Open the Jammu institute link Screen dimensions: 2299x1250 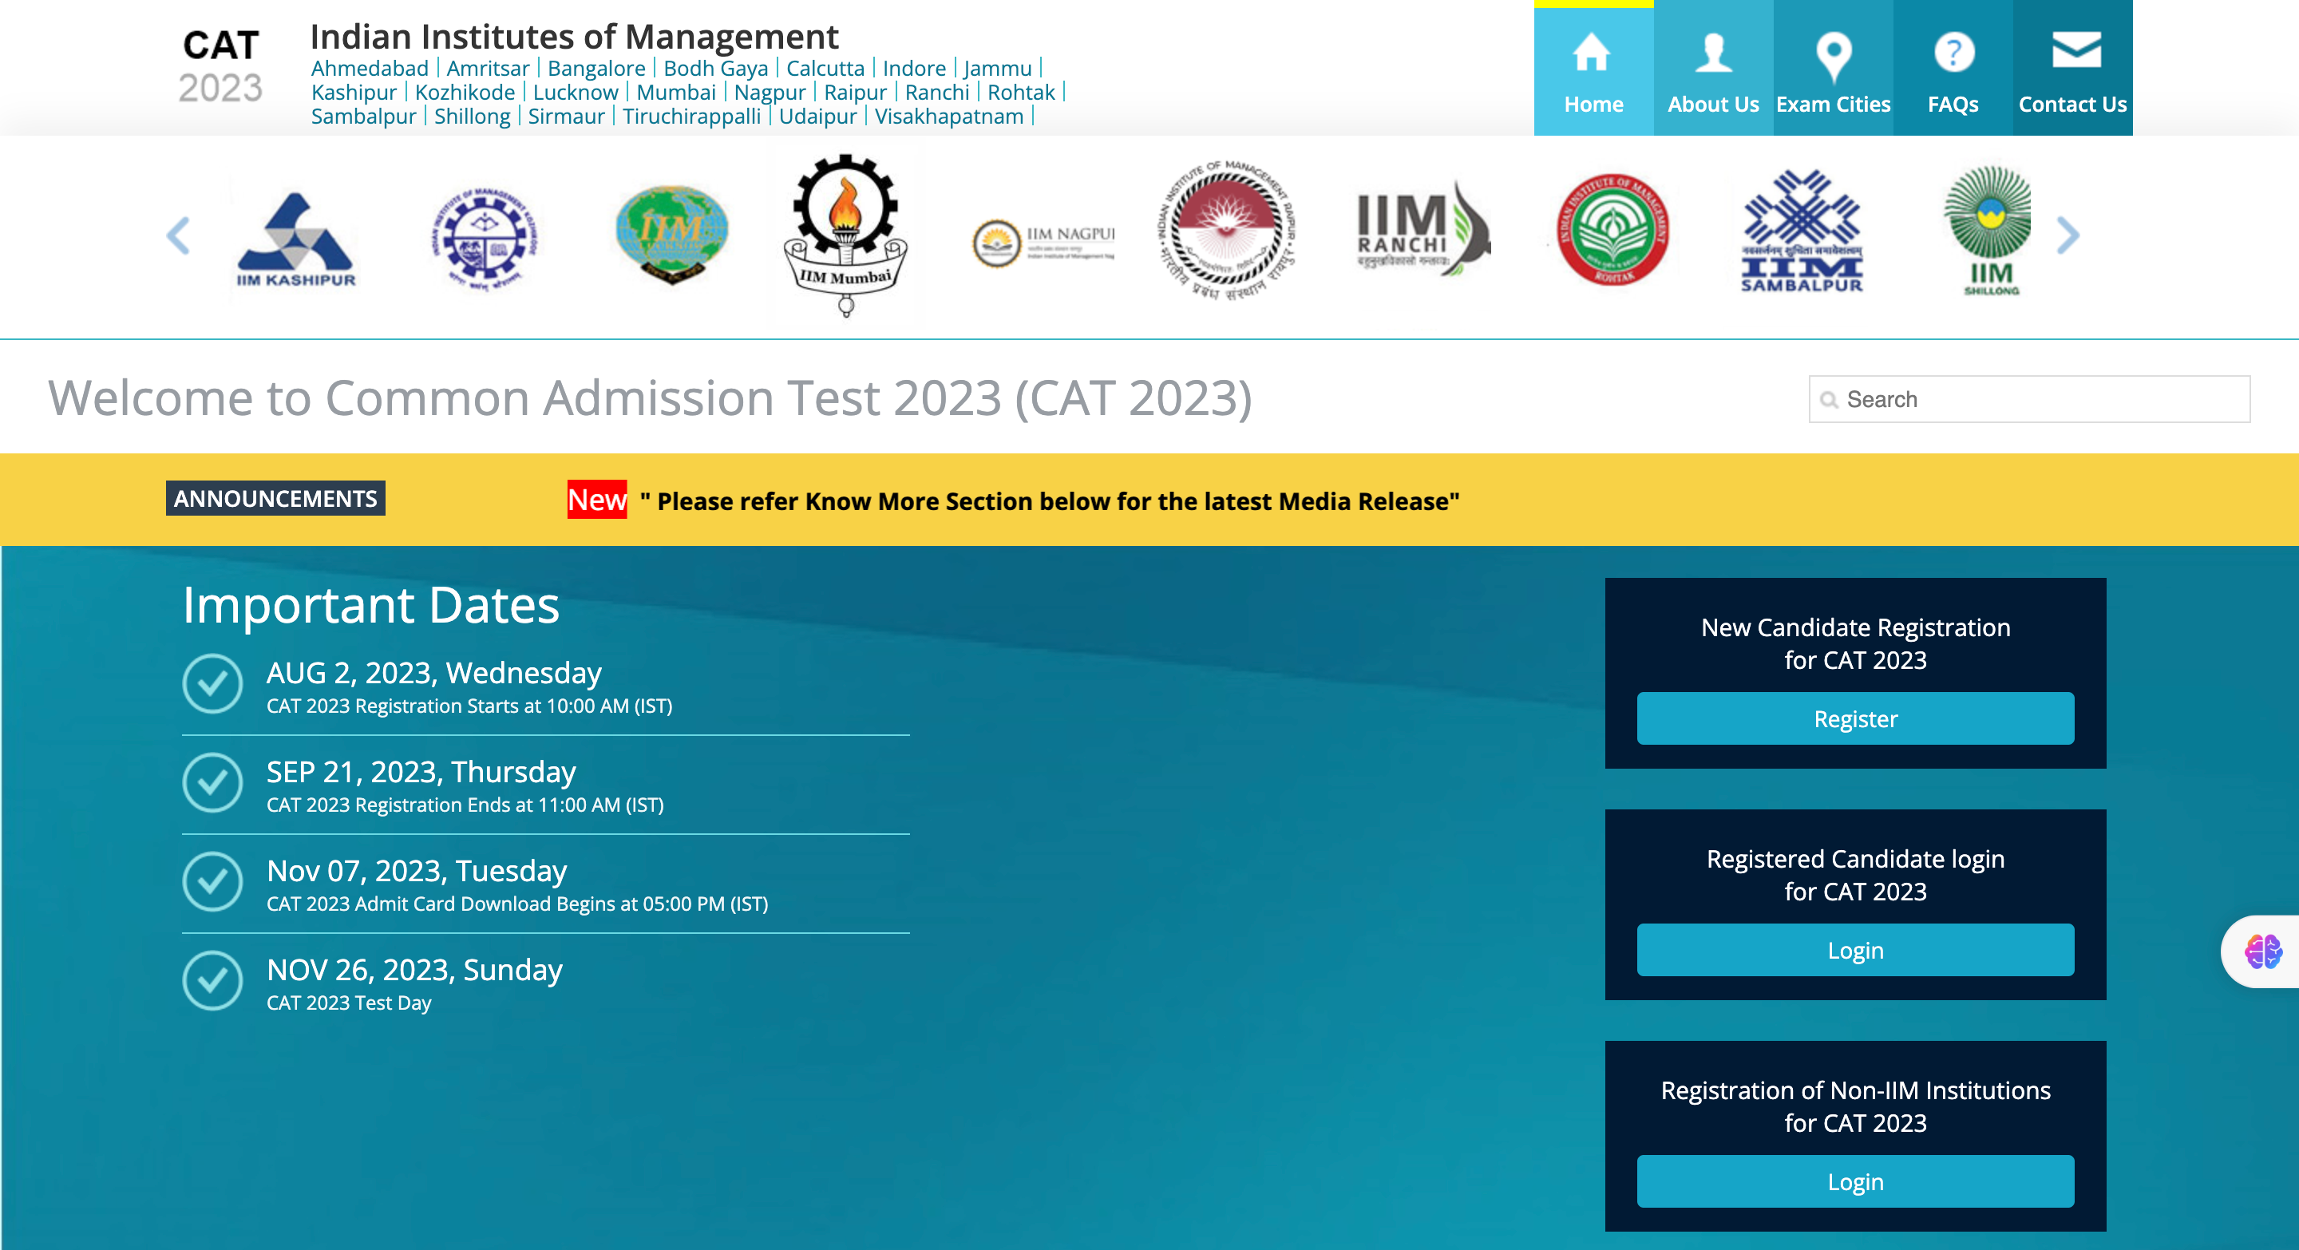[x=997, y=69]
